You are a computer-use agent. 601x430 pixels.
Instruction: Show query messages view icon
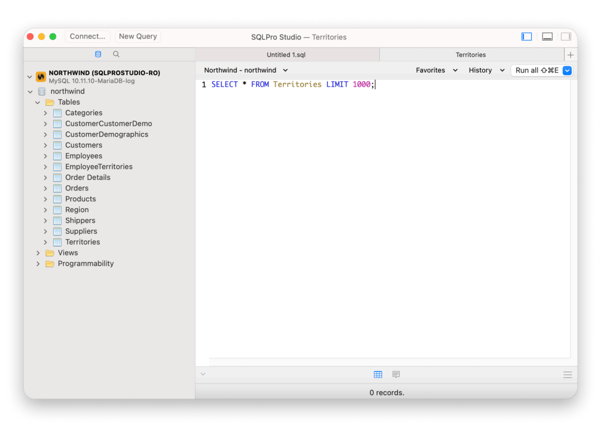click(396, 375)
